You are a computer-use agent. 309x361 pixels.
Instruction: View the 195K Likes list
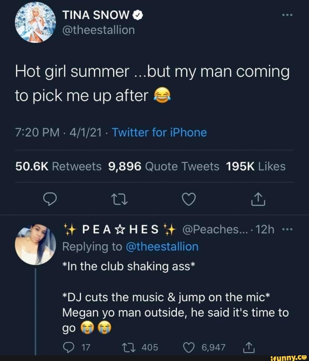255,166
